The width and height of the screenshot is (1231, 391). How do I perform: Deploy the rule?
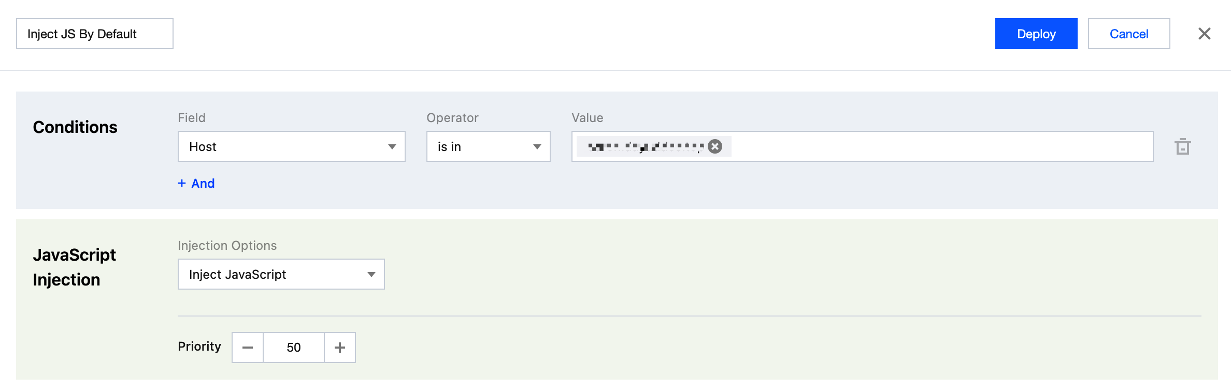coord(1036,34)
